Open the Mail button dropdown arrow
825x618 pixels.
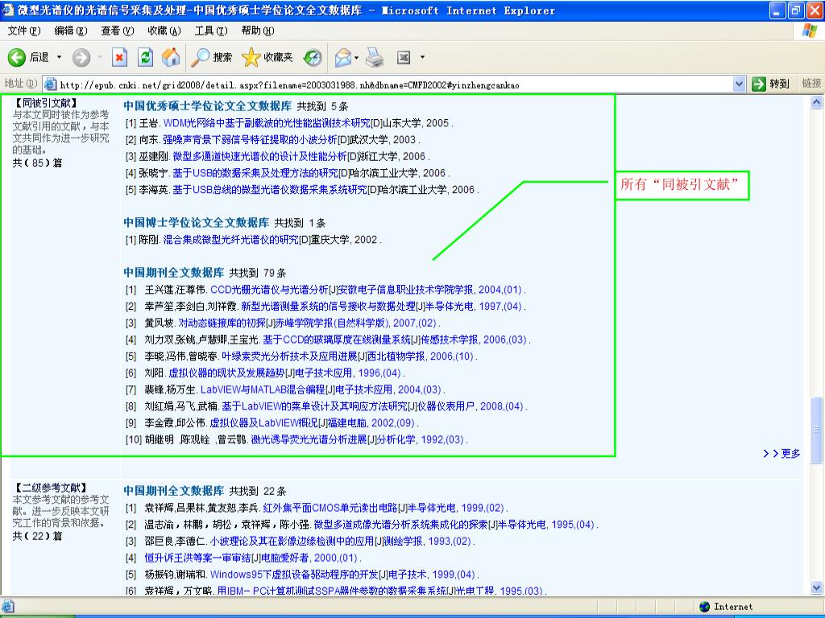(357, 57)
